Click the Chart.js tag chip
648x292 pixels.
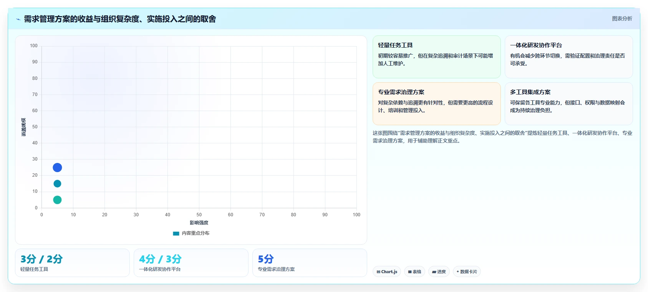pos(387,272)
